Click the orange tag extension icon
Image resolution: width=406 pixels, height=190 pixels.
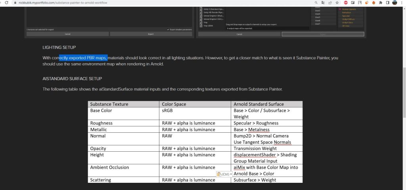click(367, 3)
